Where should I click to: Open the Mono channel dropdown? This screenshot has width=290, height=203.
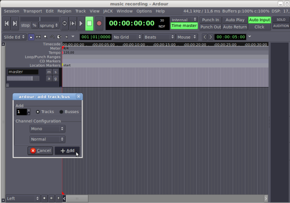(x=47, y=129)
